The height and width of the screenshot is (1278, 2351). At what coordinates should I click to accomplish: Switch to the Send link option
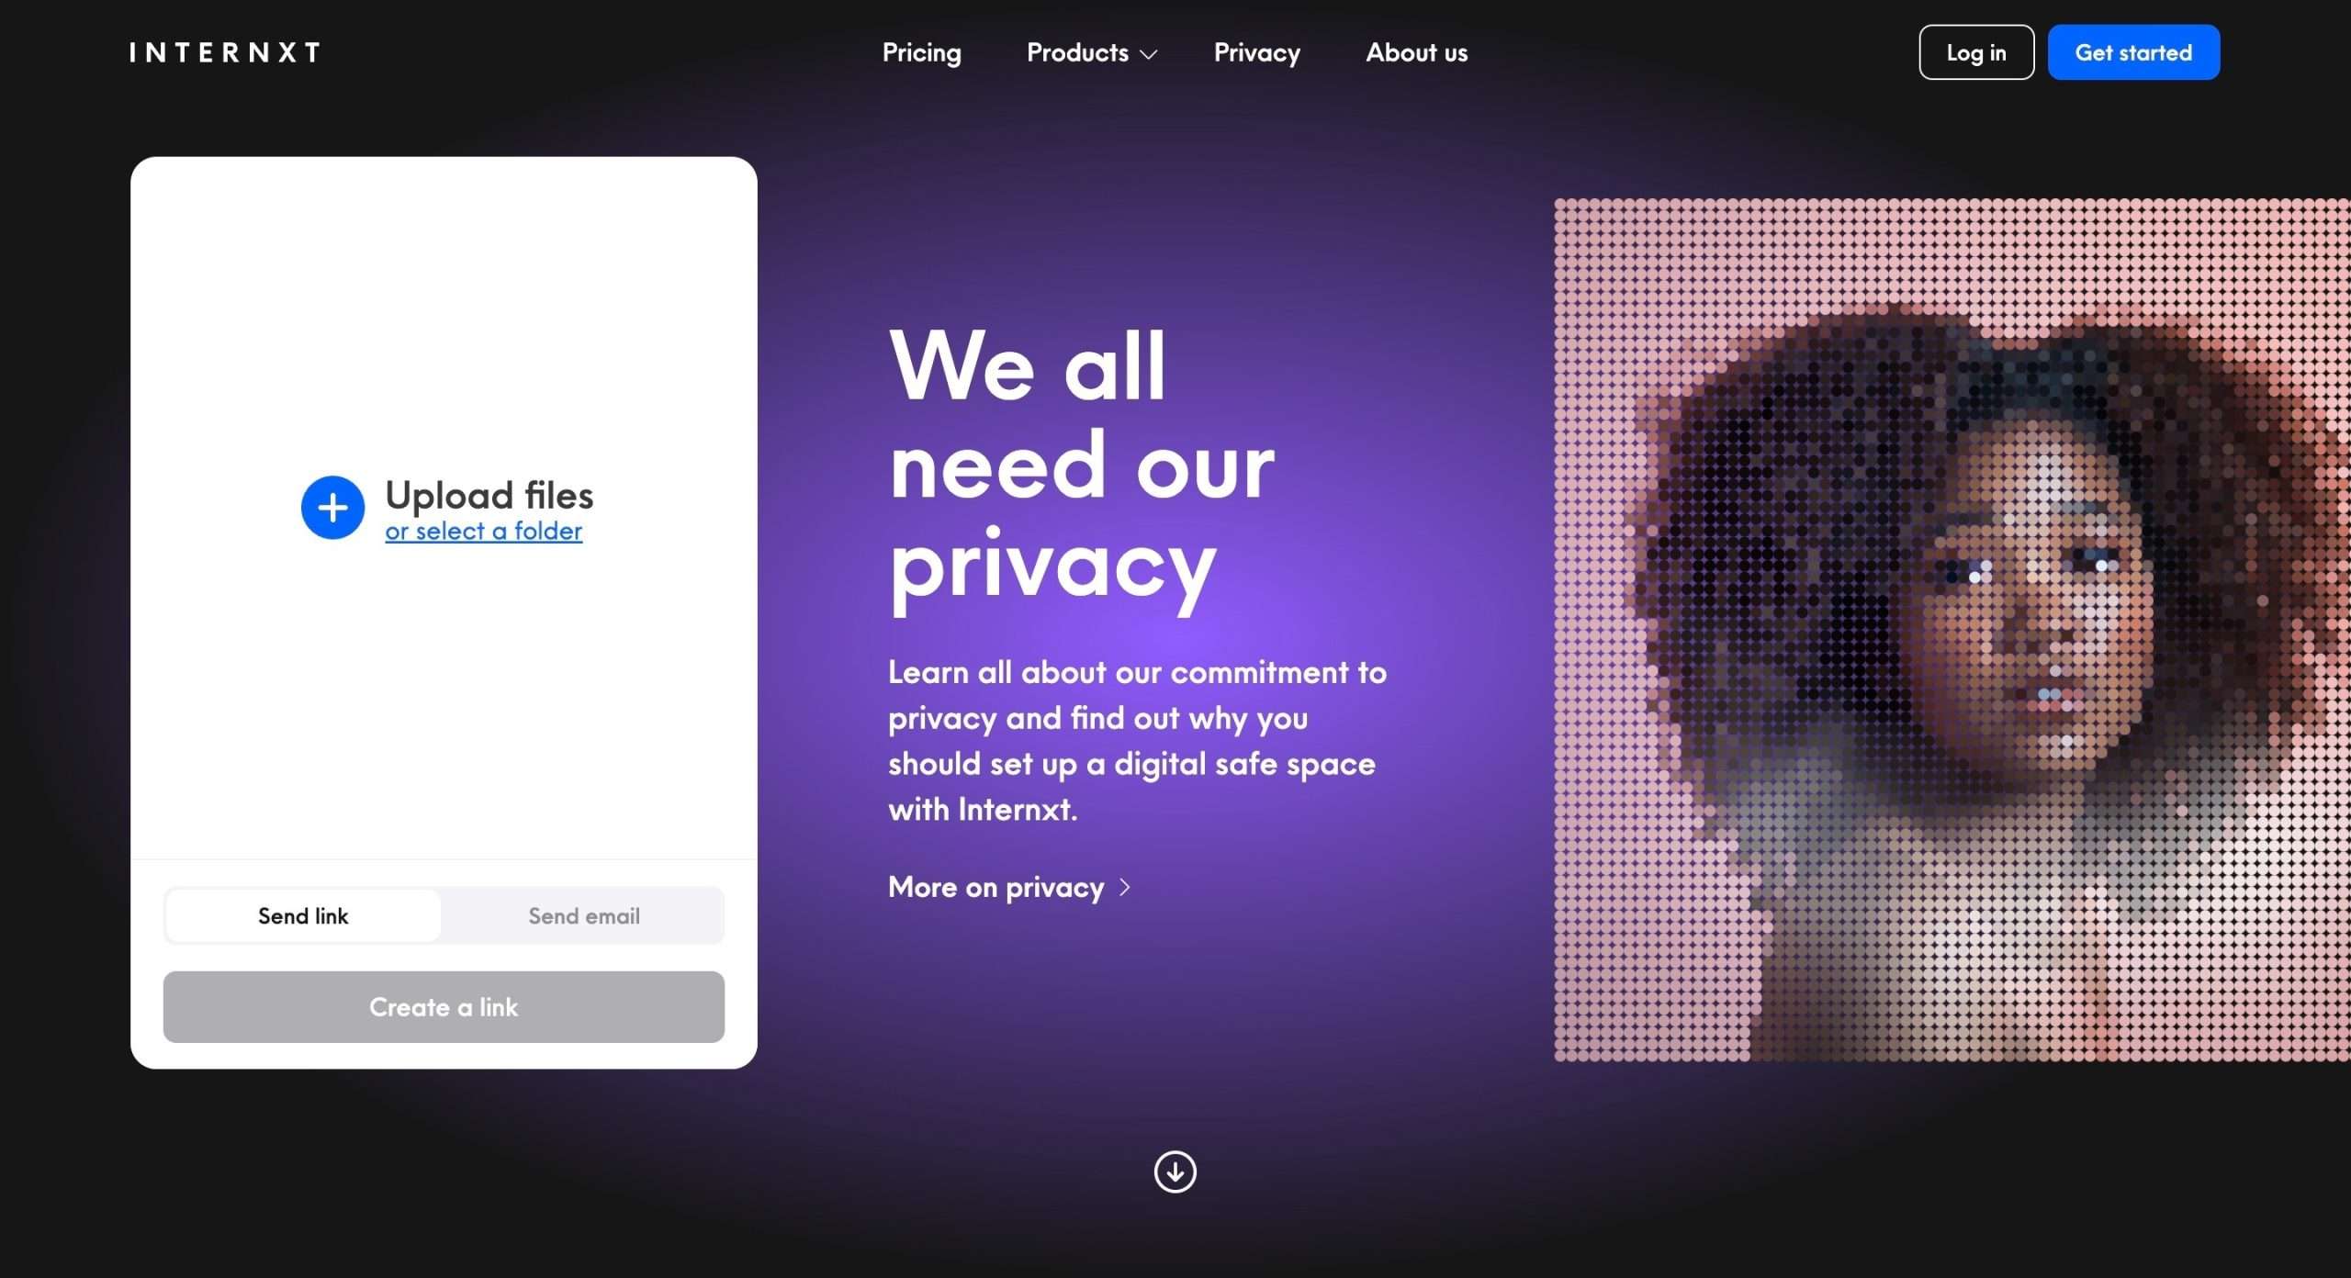tap(303, 915)
